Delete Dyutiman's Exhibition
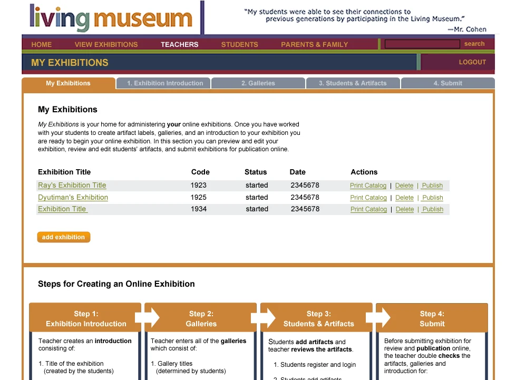This screenshot has height=380, width=506. (x=405, y=198)
